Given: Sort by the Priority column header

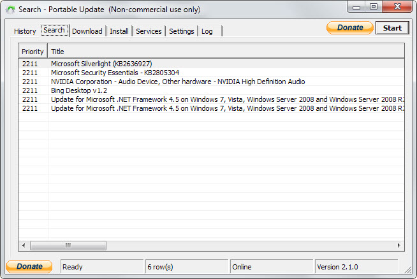Looking at the screenshot, I should click(33, 52).
